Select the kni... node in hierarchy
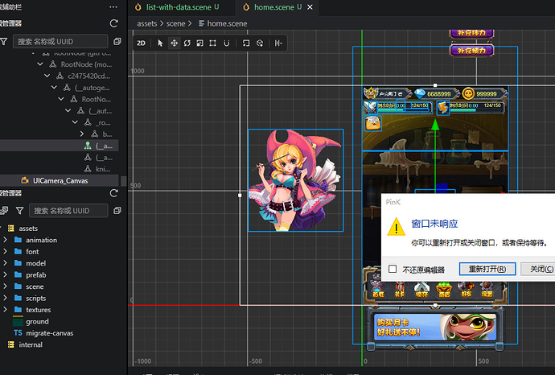This screenshot has height=375, width=555. pos(103,169)
